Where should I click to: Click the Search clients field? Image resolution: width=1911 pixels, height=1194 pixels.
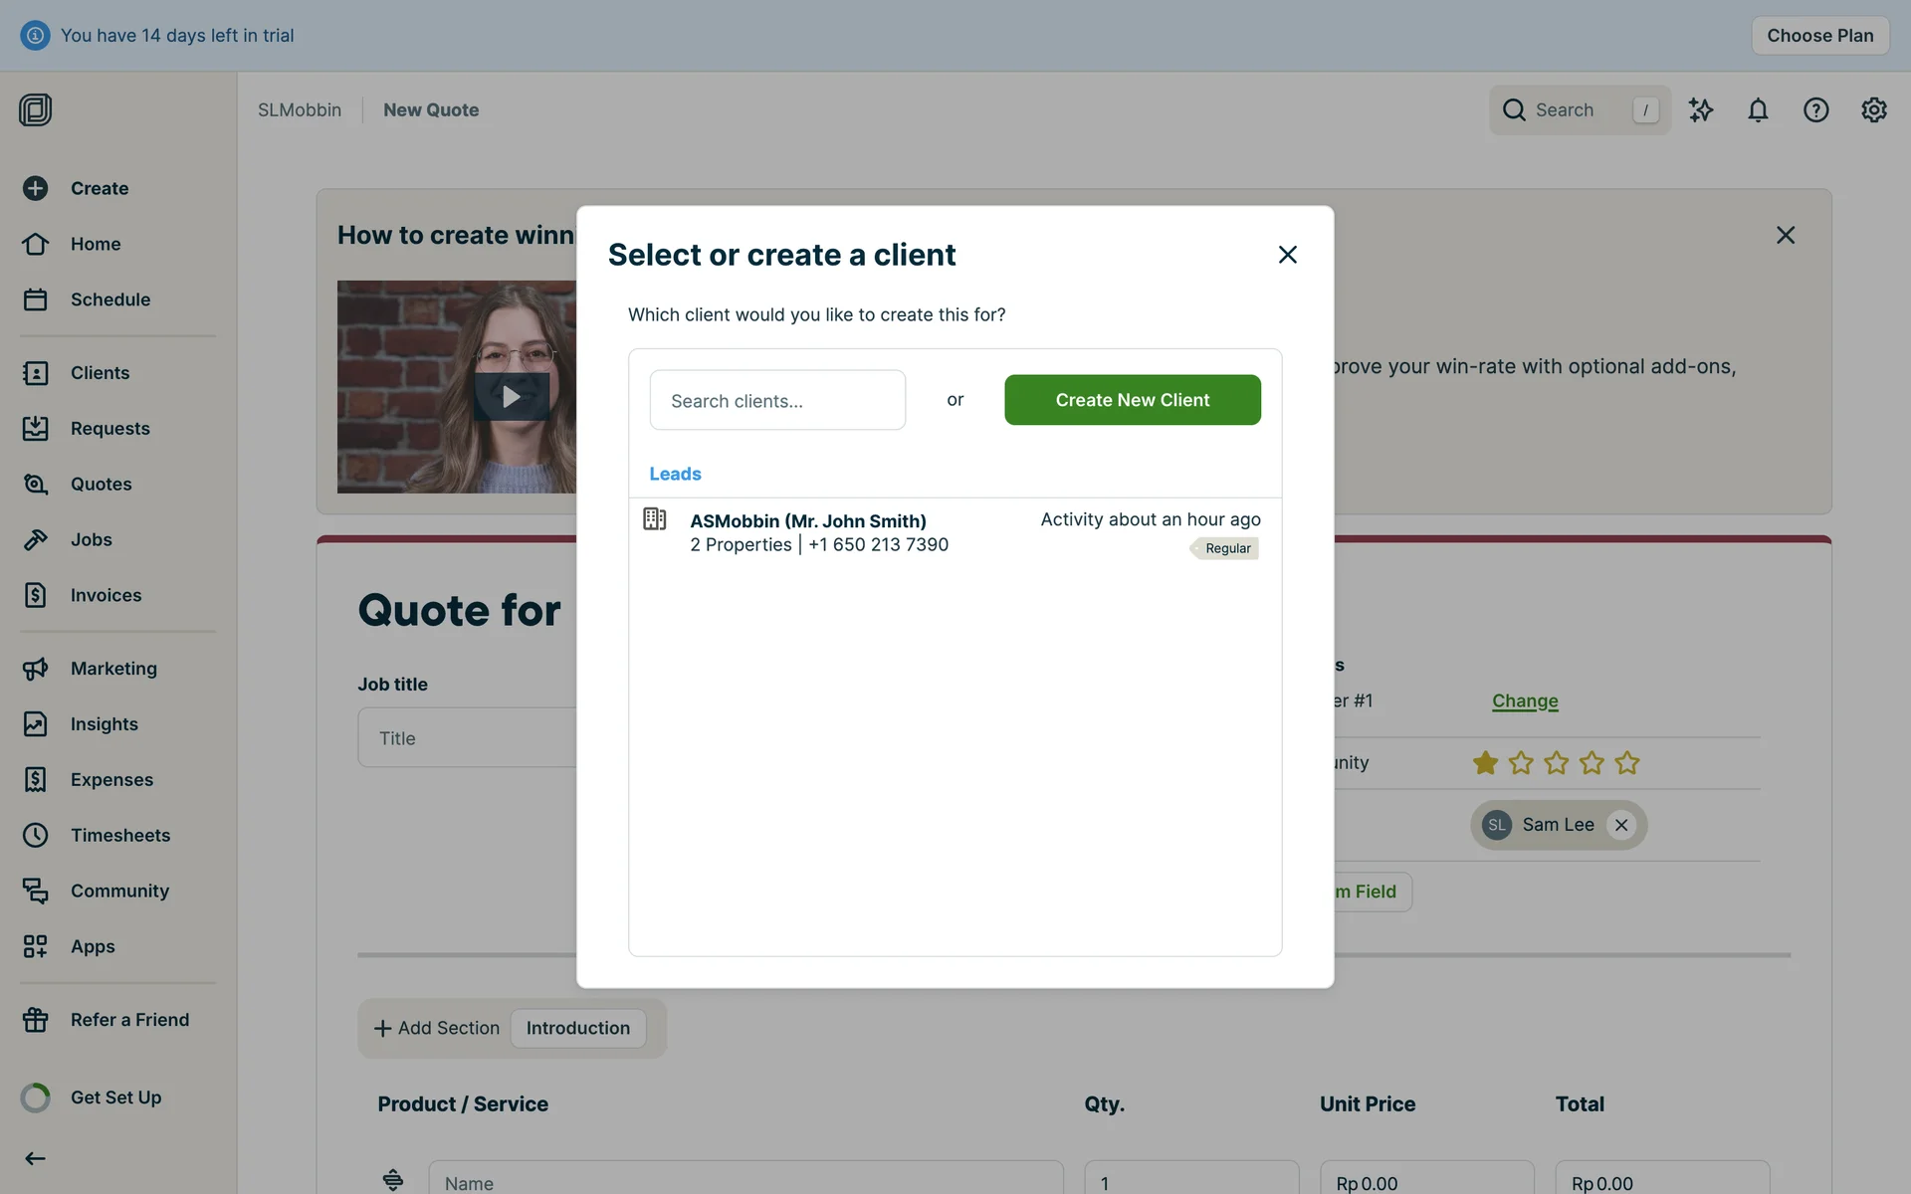coord(777,401)
